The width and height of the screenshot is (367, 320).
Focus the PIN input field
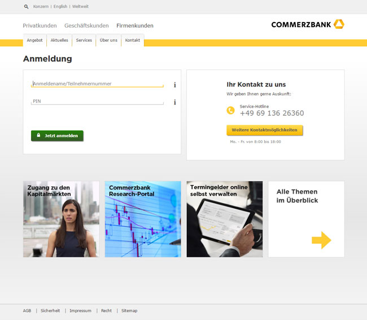(x=97, y=101)
